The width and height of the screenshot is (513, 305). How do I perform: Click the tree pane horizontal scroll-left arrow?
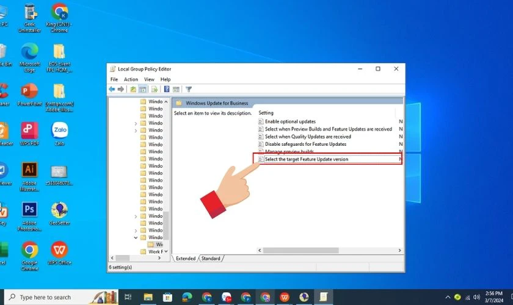pyautogui.click(x=112, y=258)
